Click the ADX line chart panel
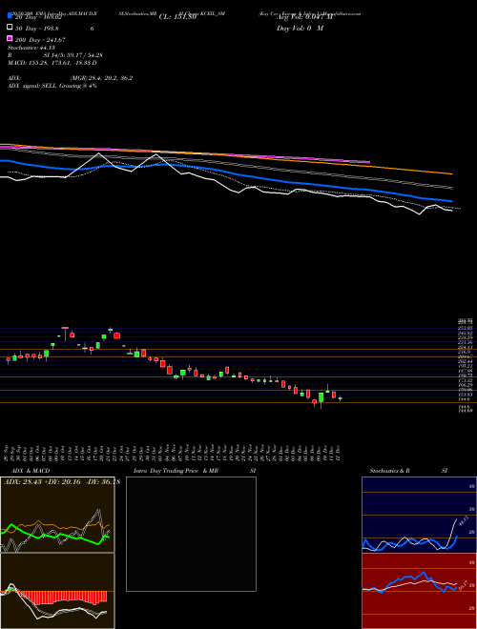Screen dimensions: 477x629 (57, 515)
